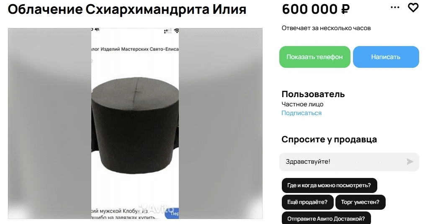The height and width of the screenshot is (224, 438).
Task: Click the blue Написать button
Action: point(386,57)
